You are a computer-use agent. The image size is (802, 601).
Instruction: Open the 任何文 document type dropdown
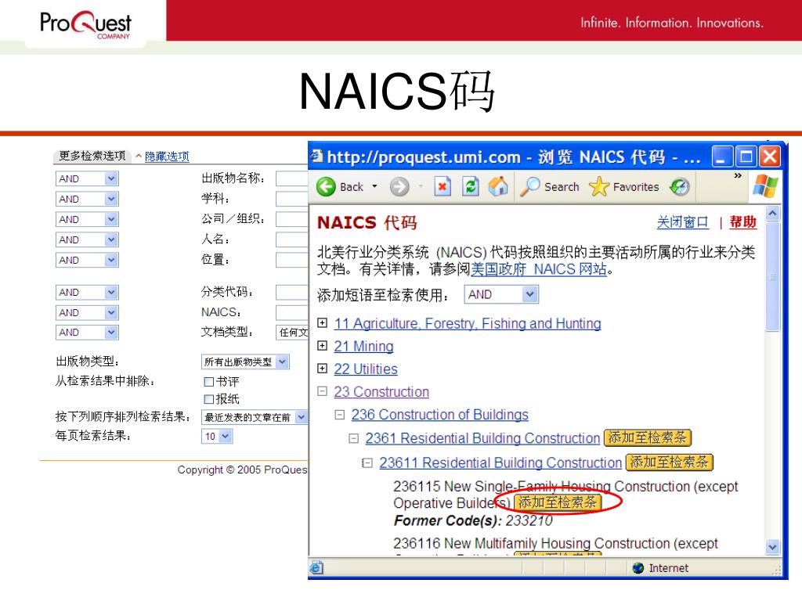291,333
